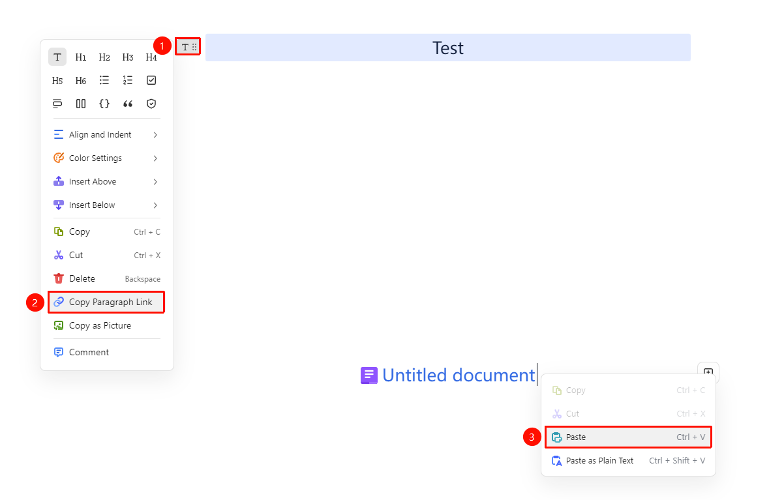Apply the quote block style
Screen dimensions: 769x500
point(128,104)
